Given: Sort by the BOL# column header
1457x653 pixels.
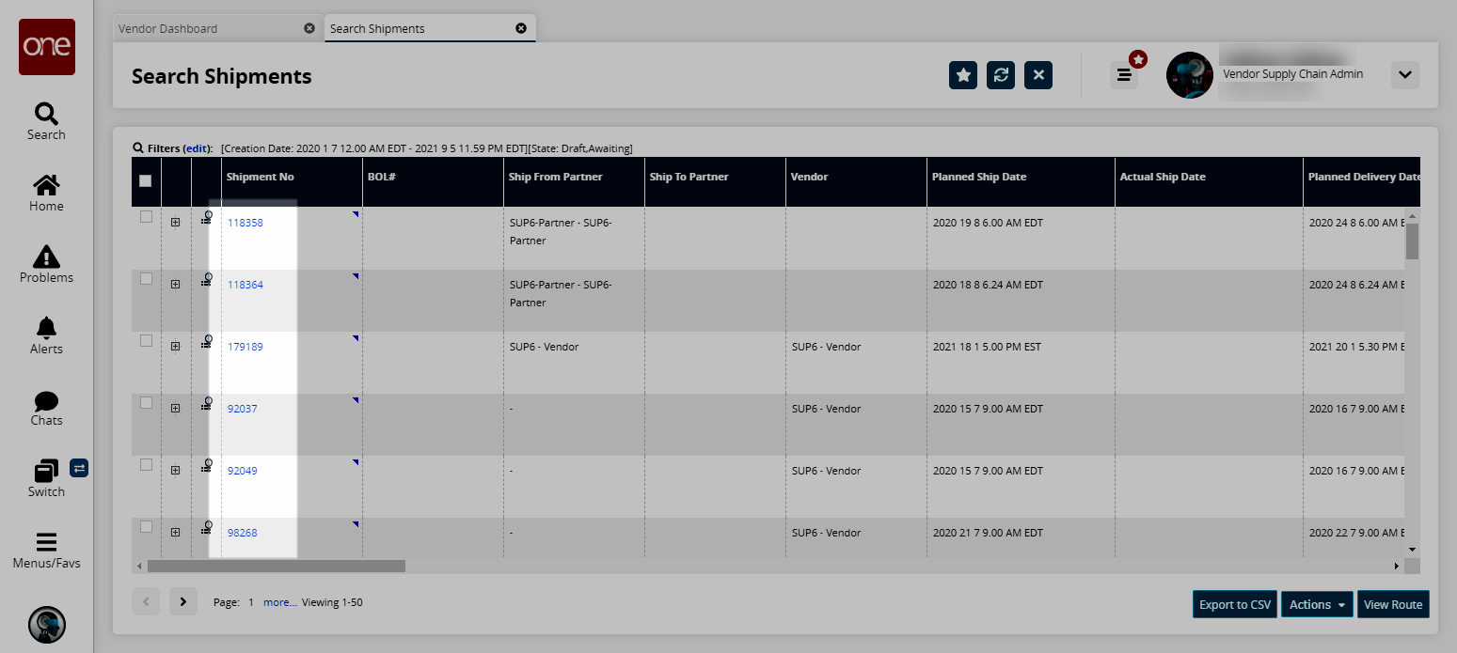Looking at the screenshot, I should coord(433,181).
